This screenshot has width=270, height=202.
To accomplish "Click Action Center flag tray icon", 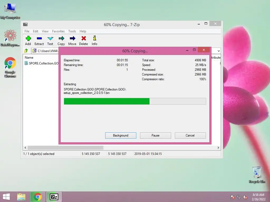I will [233, 197].
